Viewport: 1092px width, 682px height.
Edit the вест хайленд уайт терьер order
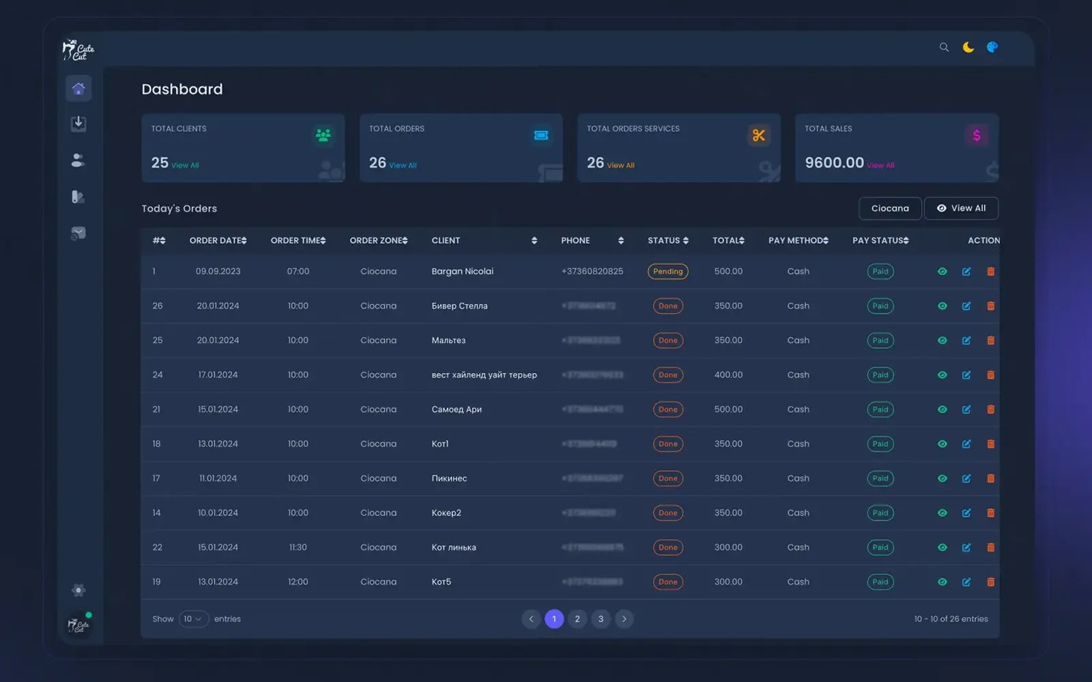tap(966, 375)
